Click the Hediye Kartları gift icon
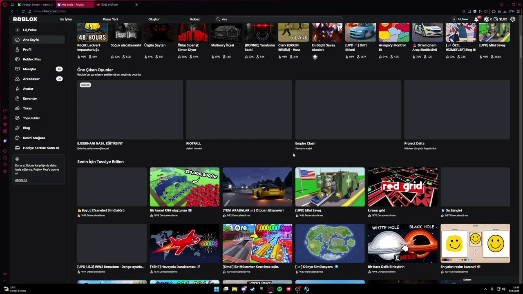The width and height of the screenshot is (523, 294). pyautogui.click(x=17, y=148)
